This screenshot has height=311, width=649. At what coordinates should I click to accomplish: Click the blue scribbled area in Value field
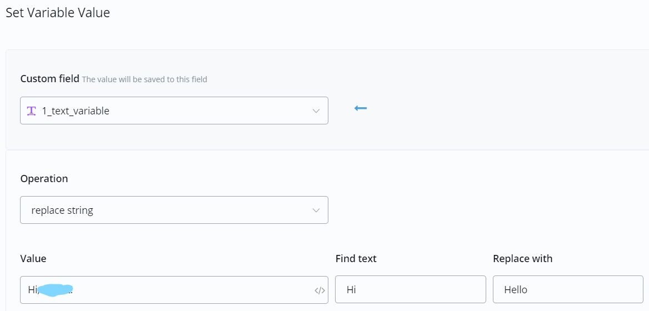(x=54, y=289)
